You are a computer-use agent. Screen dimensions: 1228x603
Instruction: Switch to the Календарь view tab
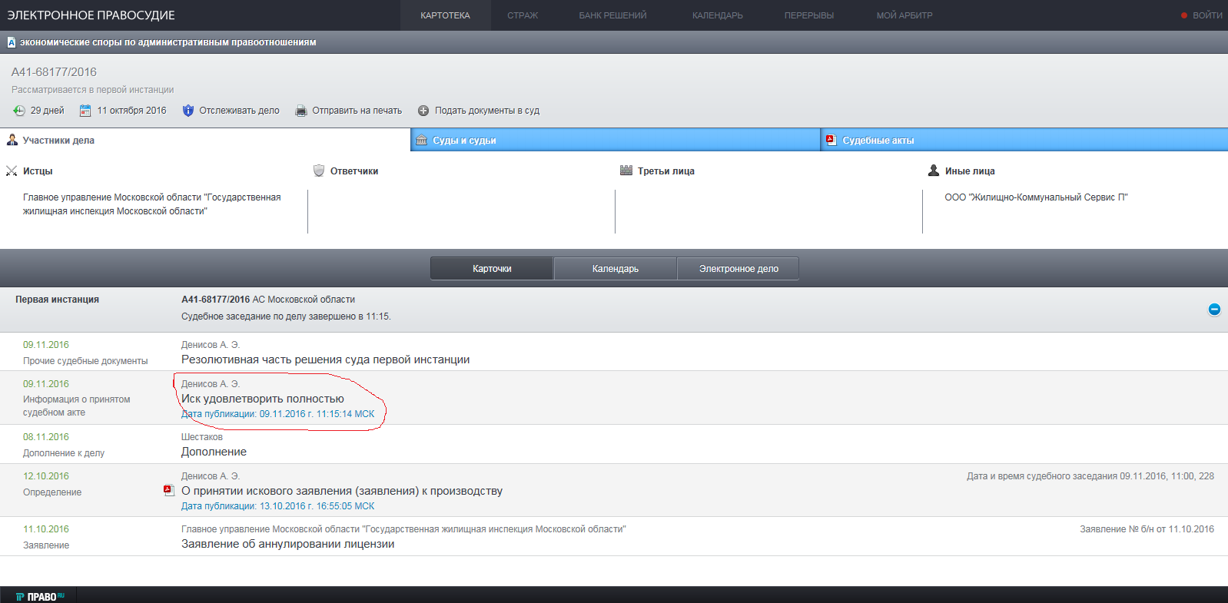(615, 269)
